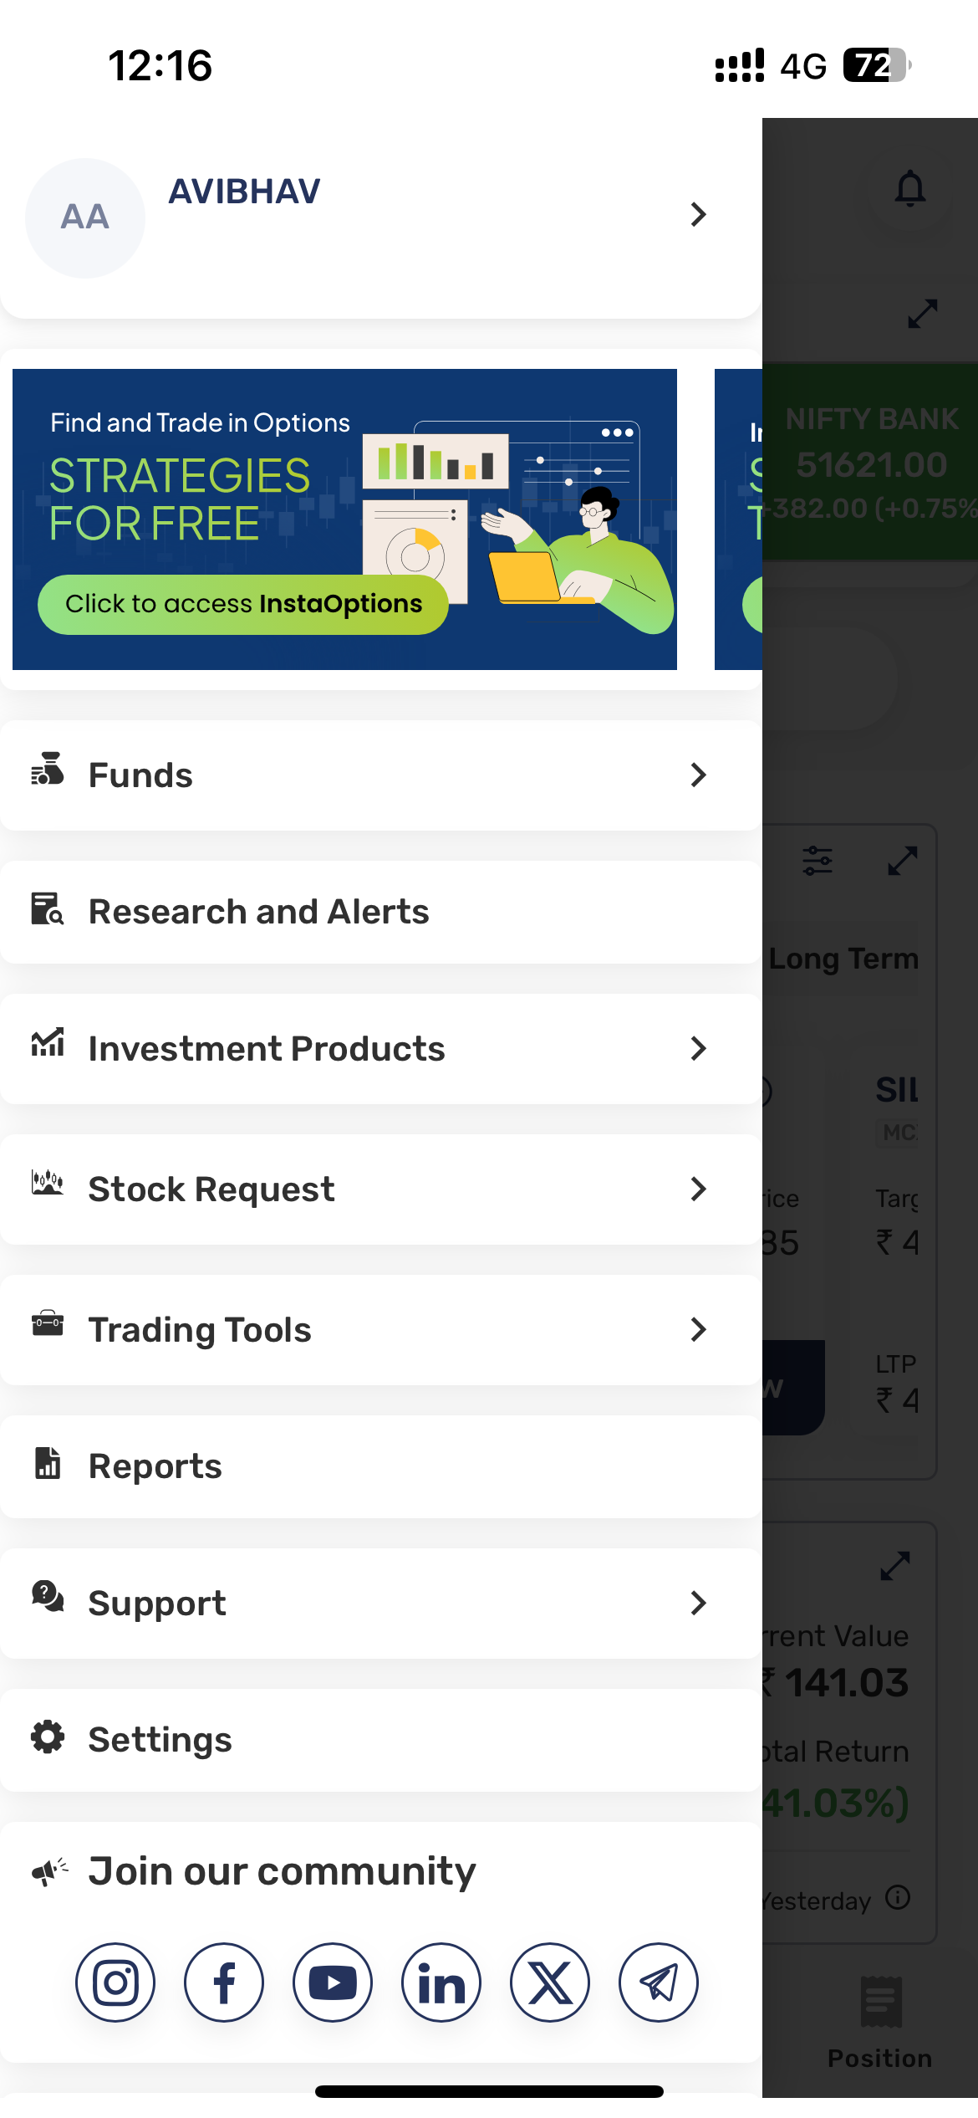Open the YouTube channel icon
The image size is (978, 2118).
tap(333, 1982)
